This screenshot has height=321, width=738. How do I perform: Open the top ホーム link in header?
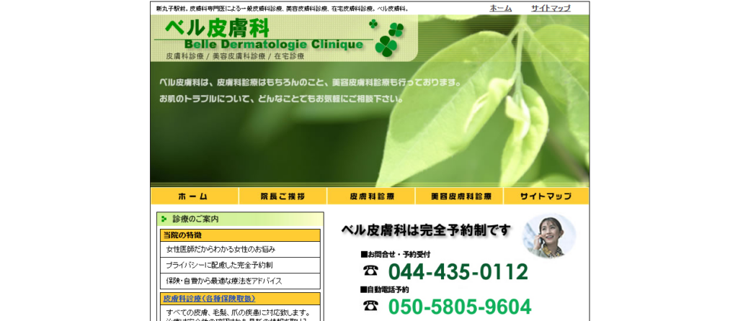500,8
